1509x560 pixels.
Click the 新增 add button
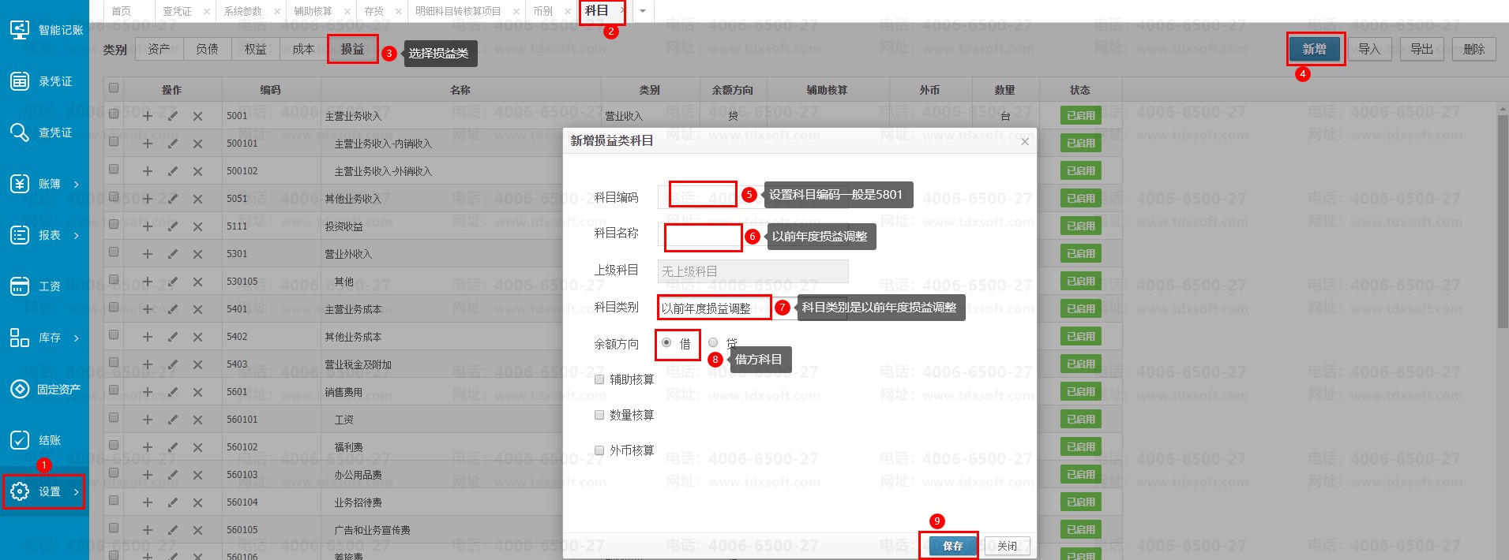coord(1314,49)
